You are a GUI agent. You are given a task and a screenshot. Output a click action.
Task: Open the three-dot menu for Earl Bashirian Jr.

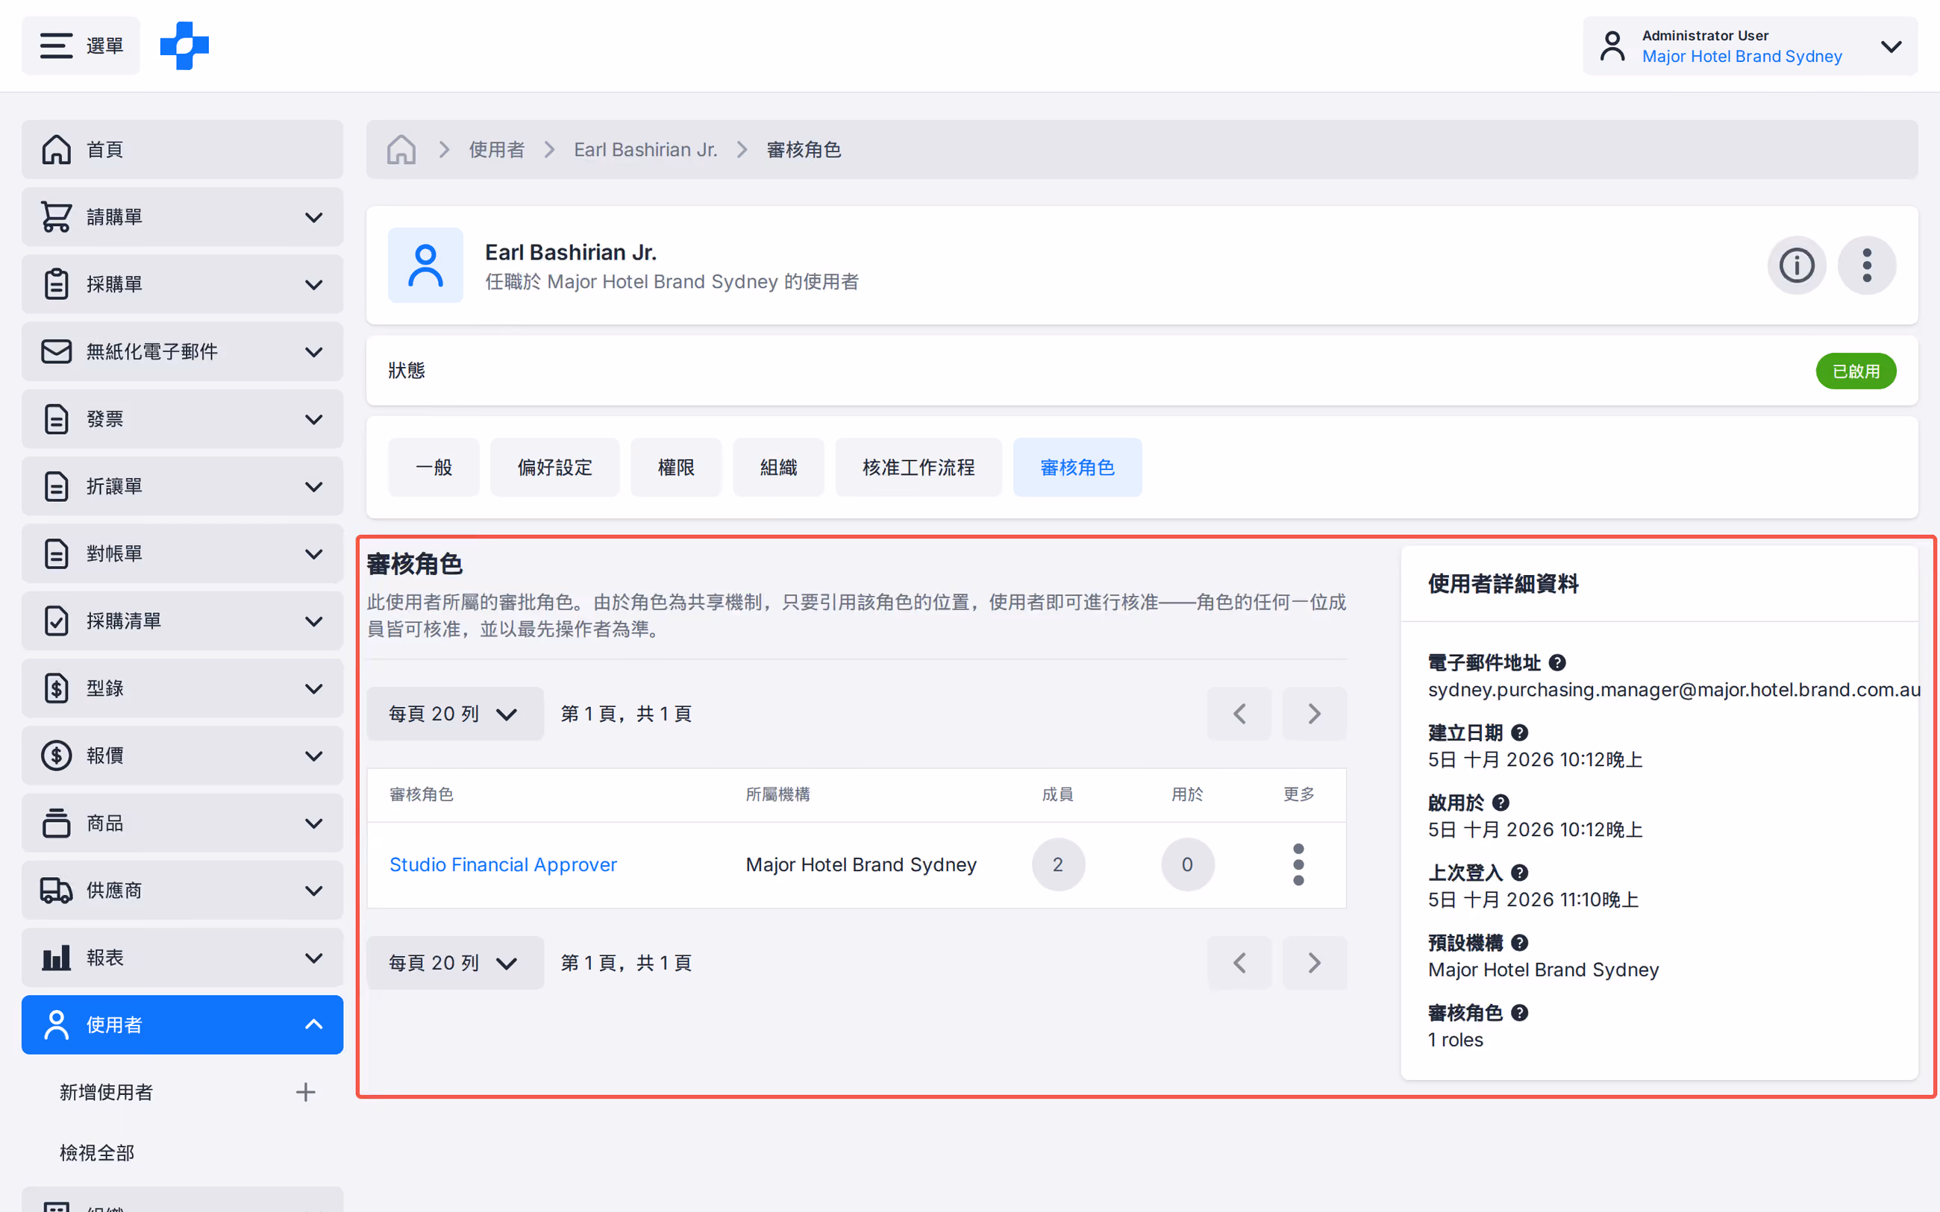[1867, 266]
